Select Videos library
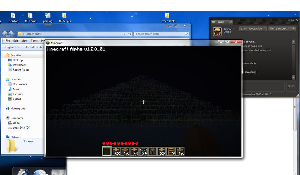The width and height of the screenshot is (300, 175). pos(17,99)
